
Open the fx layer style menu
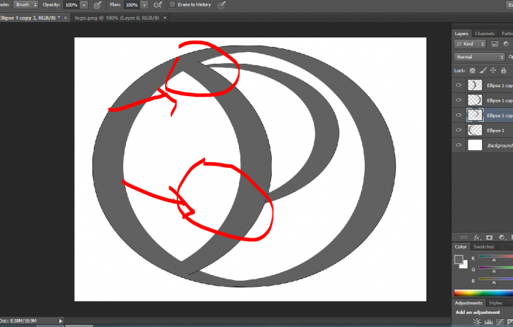(x=476, y=238)
